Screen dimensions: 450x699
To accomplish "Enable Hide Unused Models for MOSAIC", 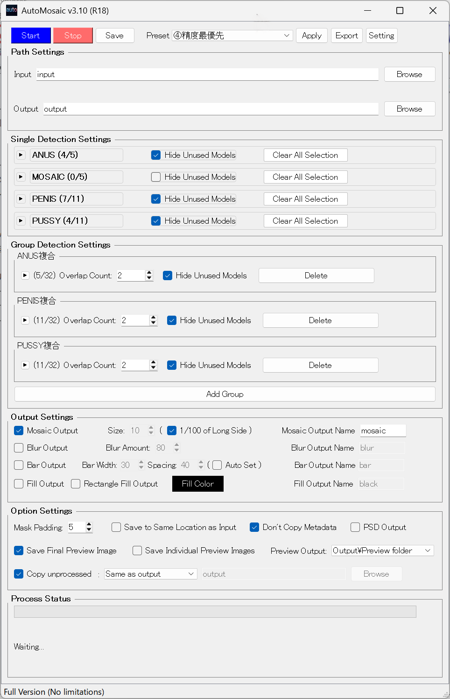I will point(156,177).
